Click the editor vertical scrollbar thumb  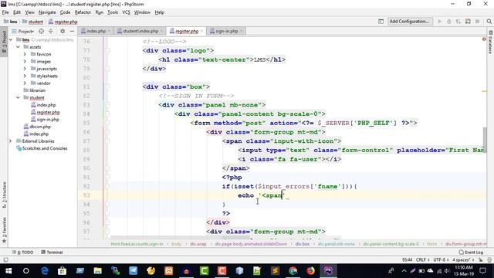pos(485,141)
